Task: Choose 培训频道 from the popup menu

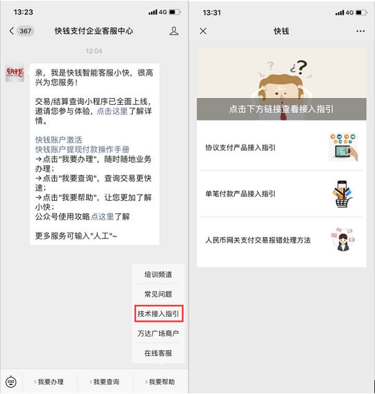Action: click(x=159, y=274)
